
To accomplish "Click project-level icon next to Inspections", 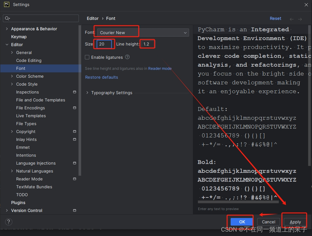I will click(x=75, y=92).
